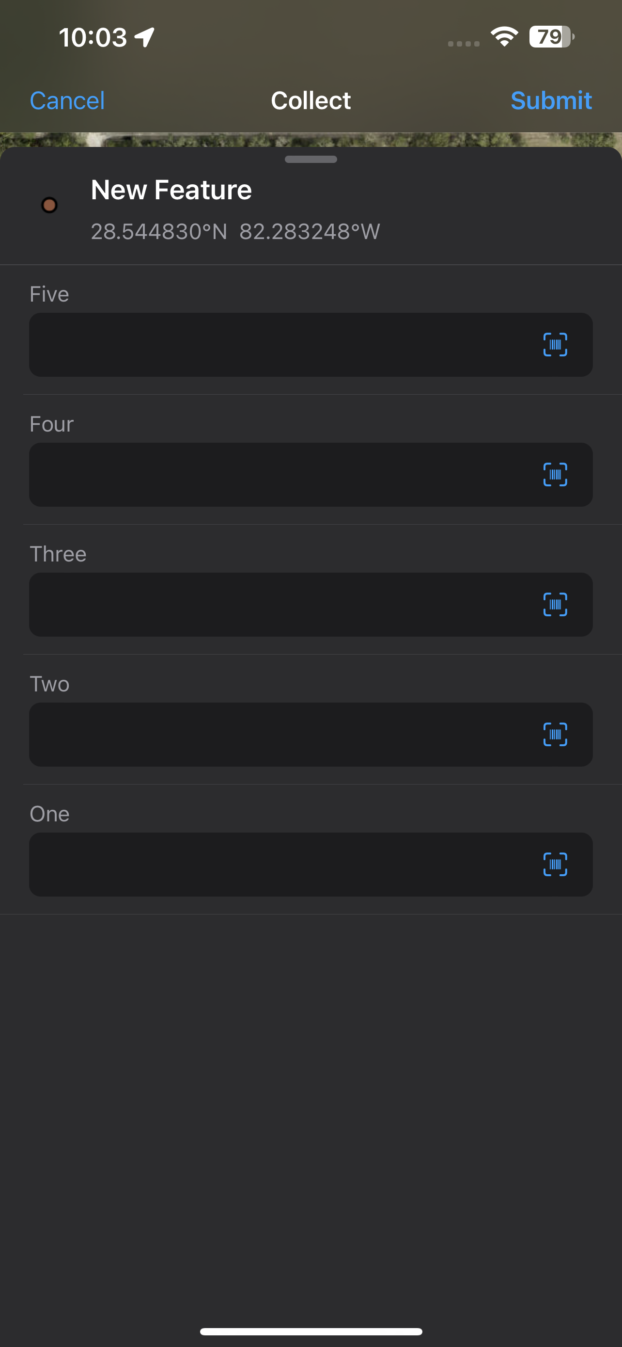Select the New Feature point symbol
The image size is (622, 1347).
[x=50, y=207]
